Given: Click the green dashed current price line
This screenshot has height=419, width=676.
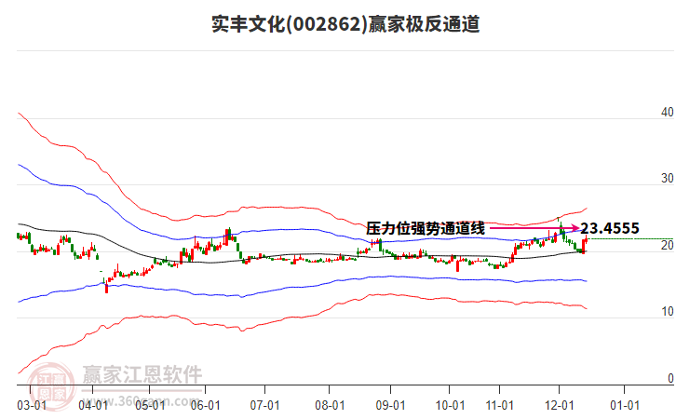Looking at the screenshot, I should [x=632, y=238].
